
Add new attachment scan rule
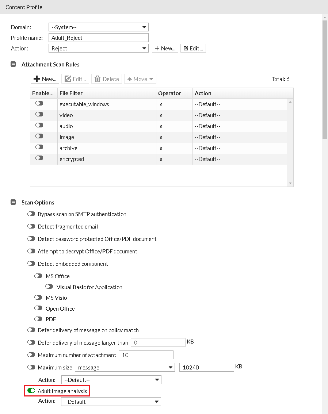pos(45,79)
